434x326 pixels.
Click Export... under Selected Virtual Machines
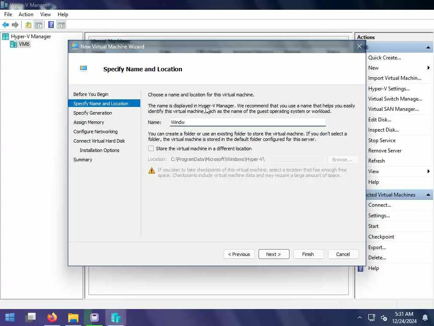point(377,247)
